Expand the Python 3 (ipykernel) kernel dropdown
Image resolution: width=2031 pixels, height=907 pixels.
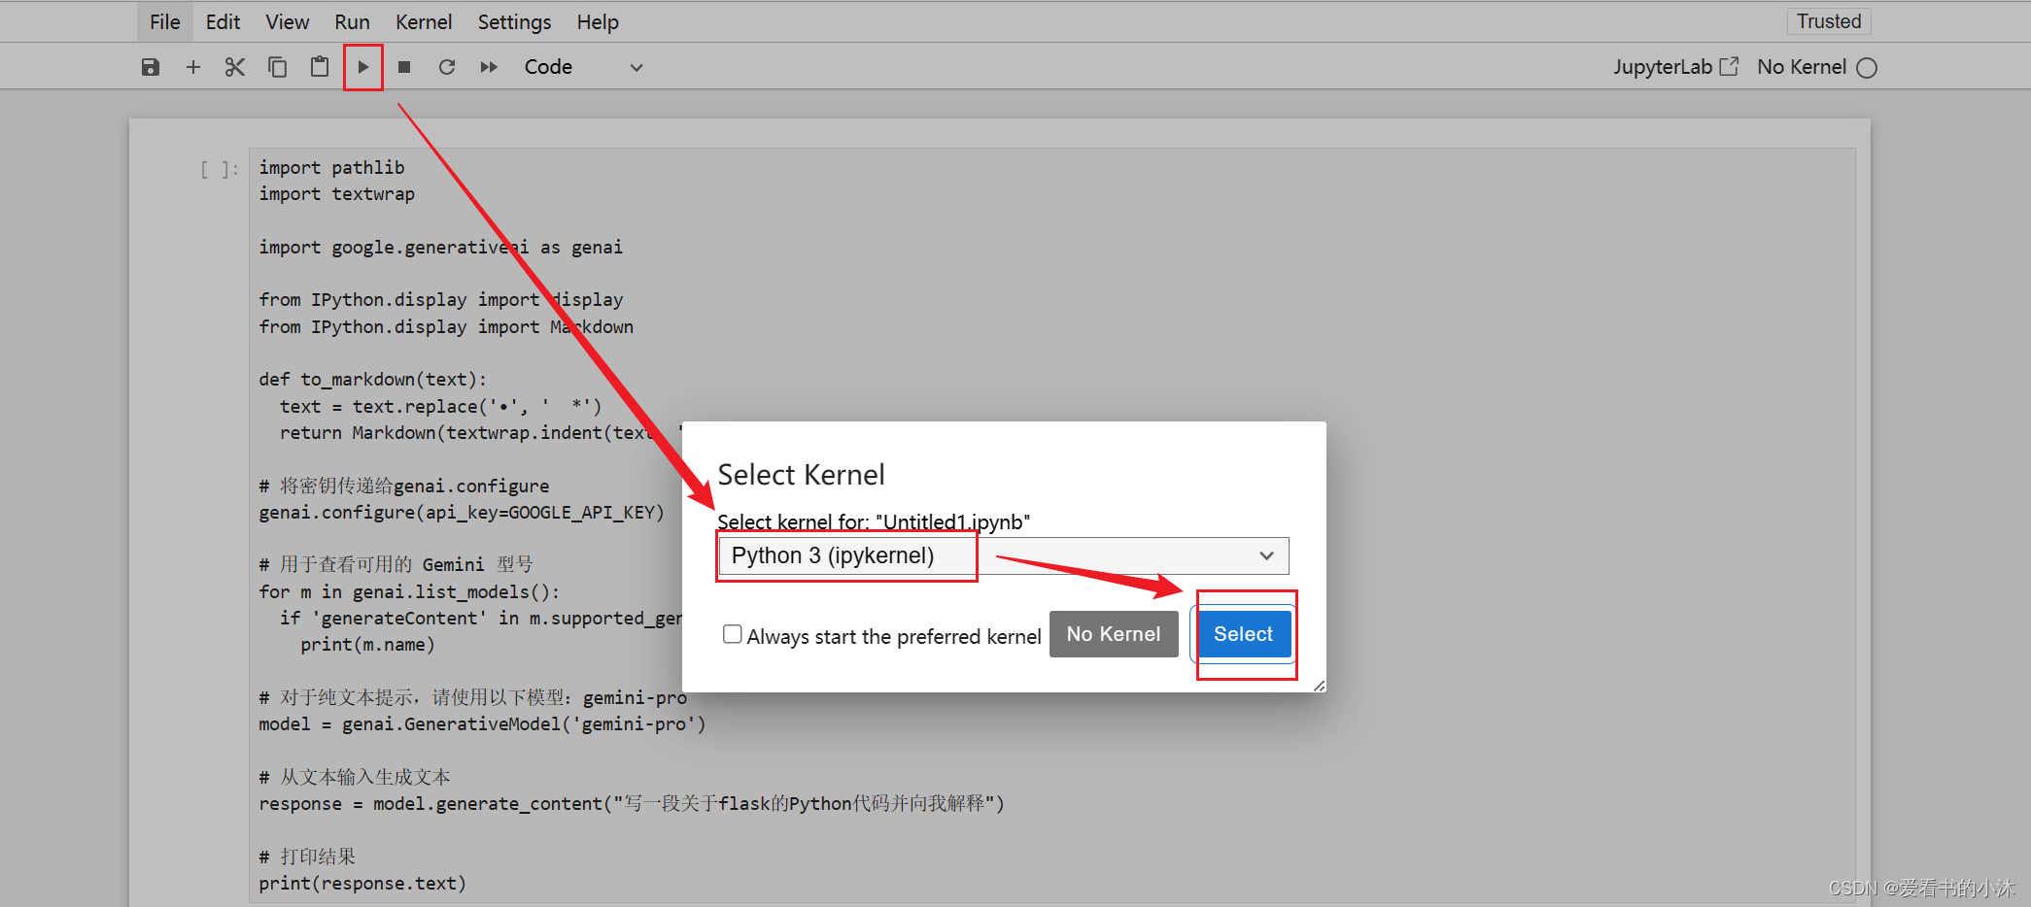[1004, 555]
